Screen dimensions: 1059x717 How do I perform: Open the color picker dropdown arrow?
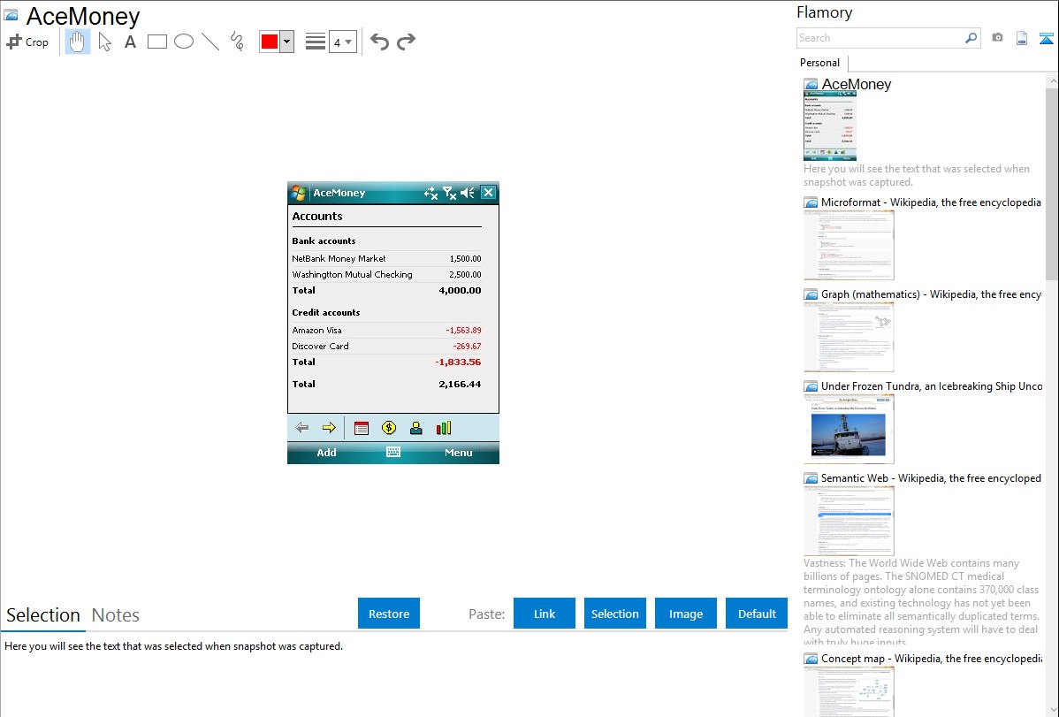point(287,42)
